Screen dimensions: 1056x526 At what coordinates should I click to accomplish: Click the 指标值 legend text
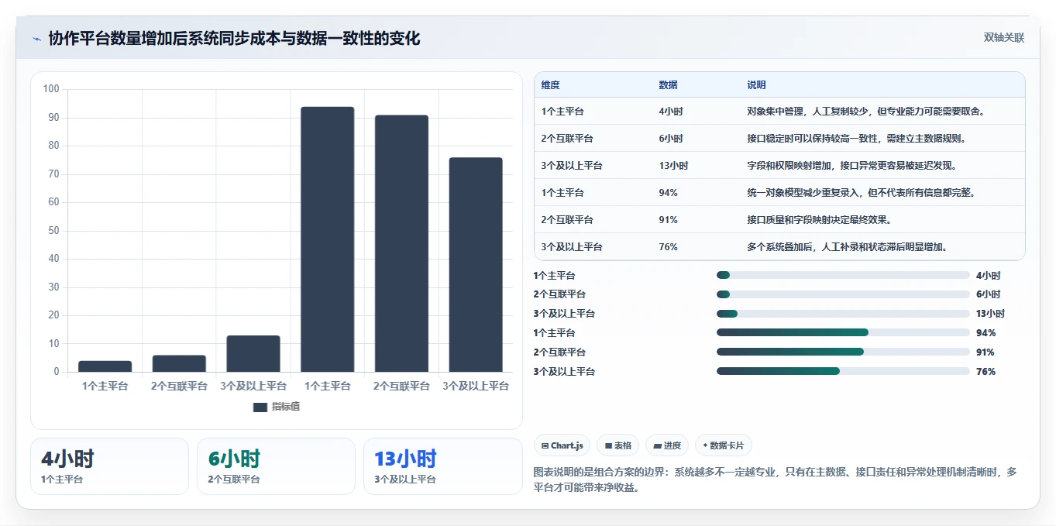285,407
